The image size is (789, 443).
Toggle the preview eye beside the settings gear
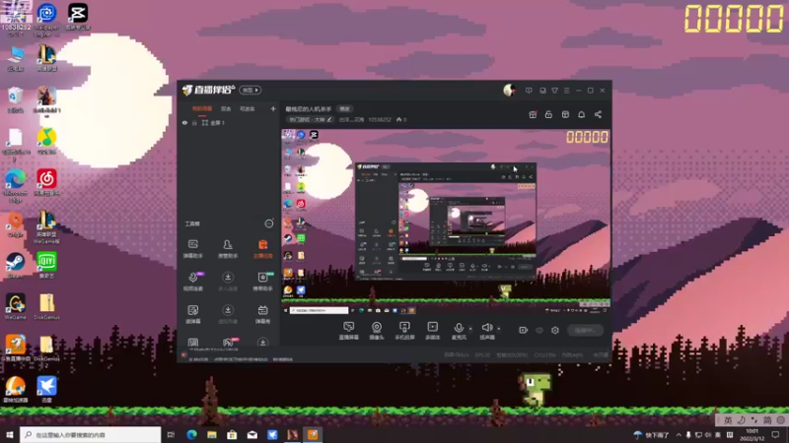(539, 330)
